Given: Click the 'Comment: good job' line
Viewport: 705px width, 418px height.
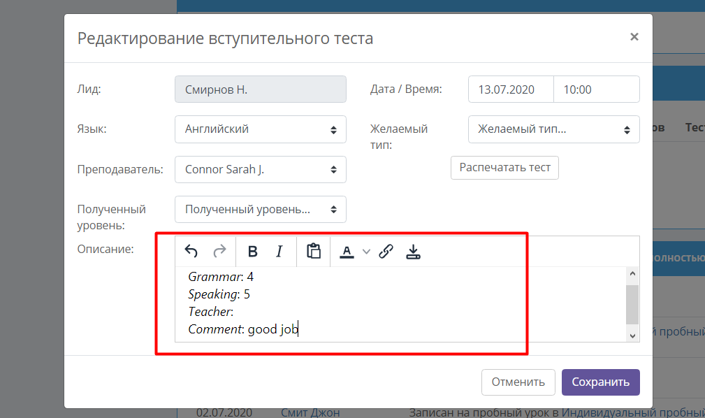Looking at the screenshot, I should 243,329.
